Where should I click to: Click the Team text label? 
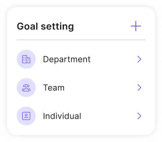54,88
